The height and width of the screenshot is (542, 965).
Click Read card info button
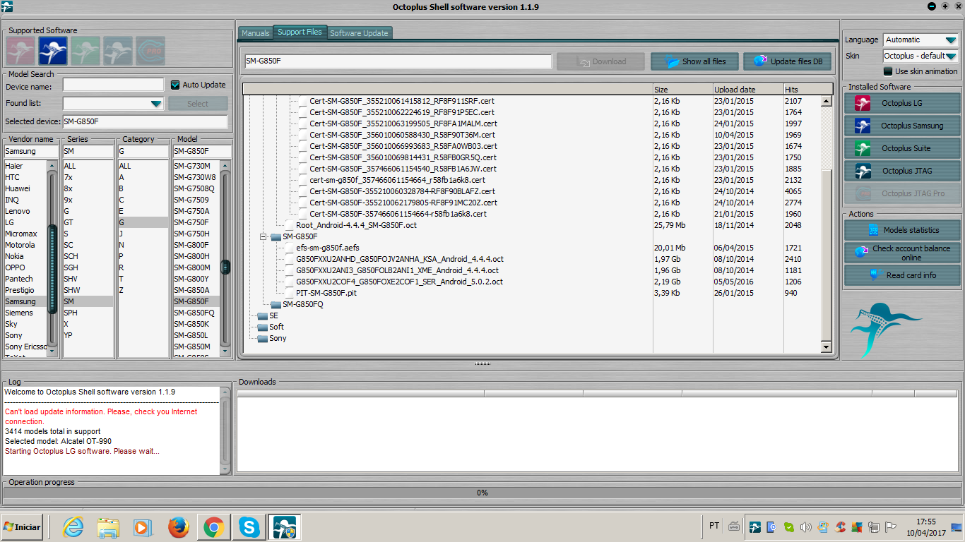(902, 275)
